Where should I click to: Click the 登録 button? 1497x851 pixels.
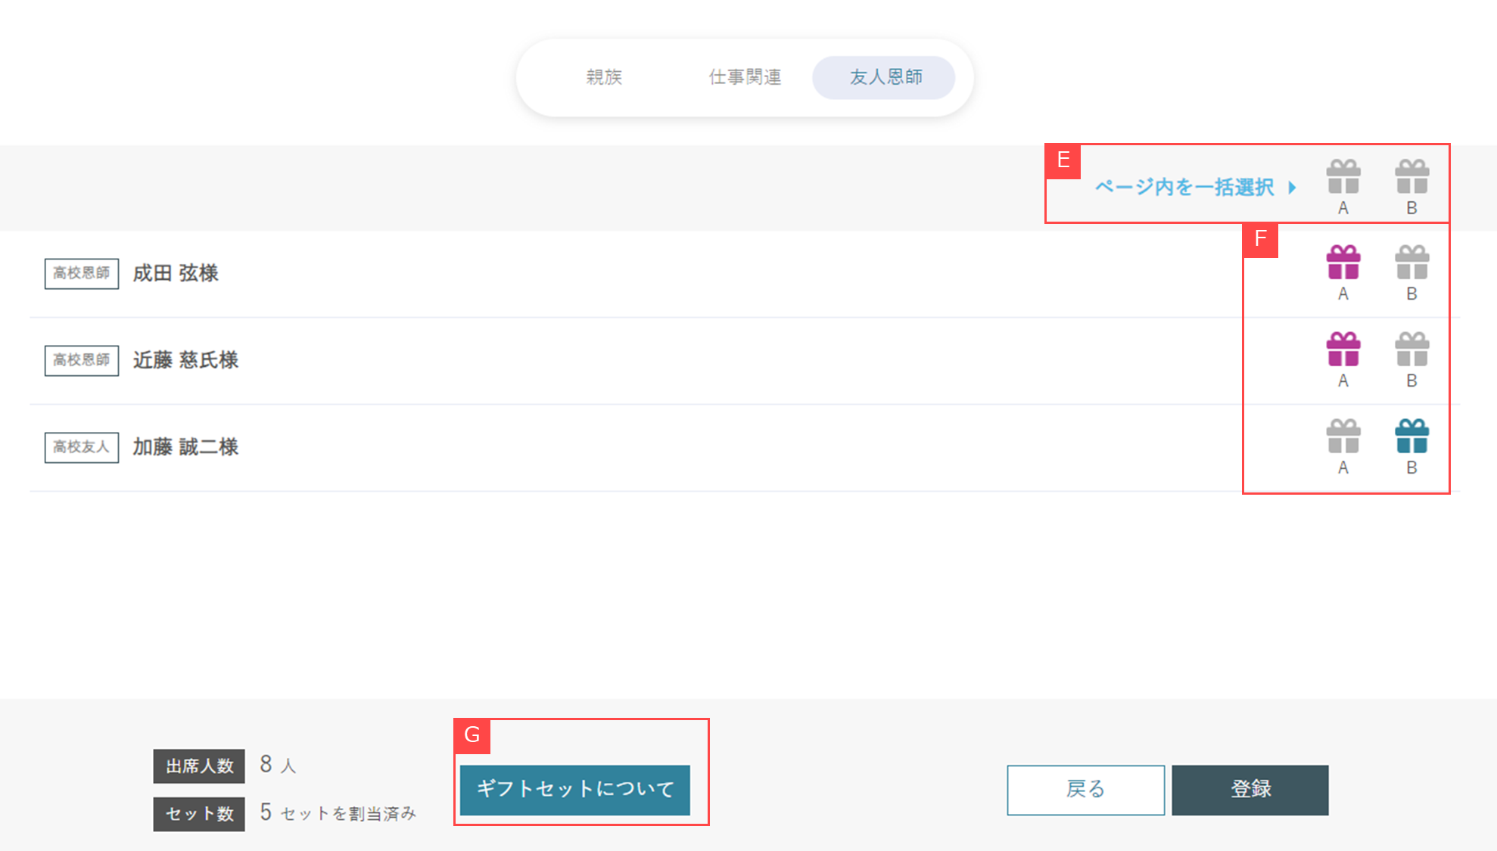click(1250, 789)
